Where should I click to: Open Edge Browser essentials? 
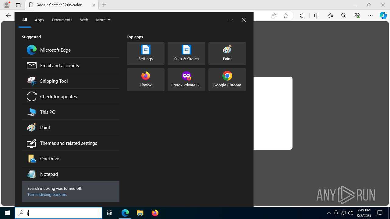point(357,16)
